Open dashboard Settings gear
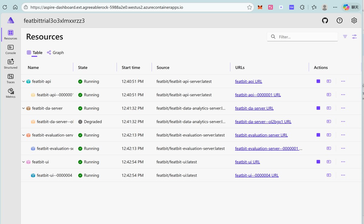 tap(354, 20)
